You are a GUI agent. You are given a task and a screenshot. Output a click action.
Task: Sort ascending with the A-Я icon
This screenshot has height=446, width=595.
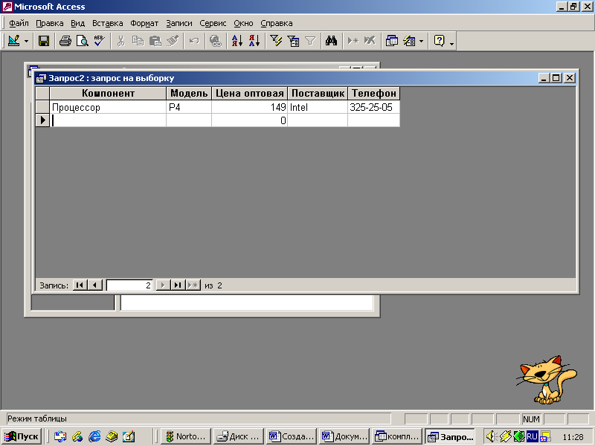(x=237, y=41)
